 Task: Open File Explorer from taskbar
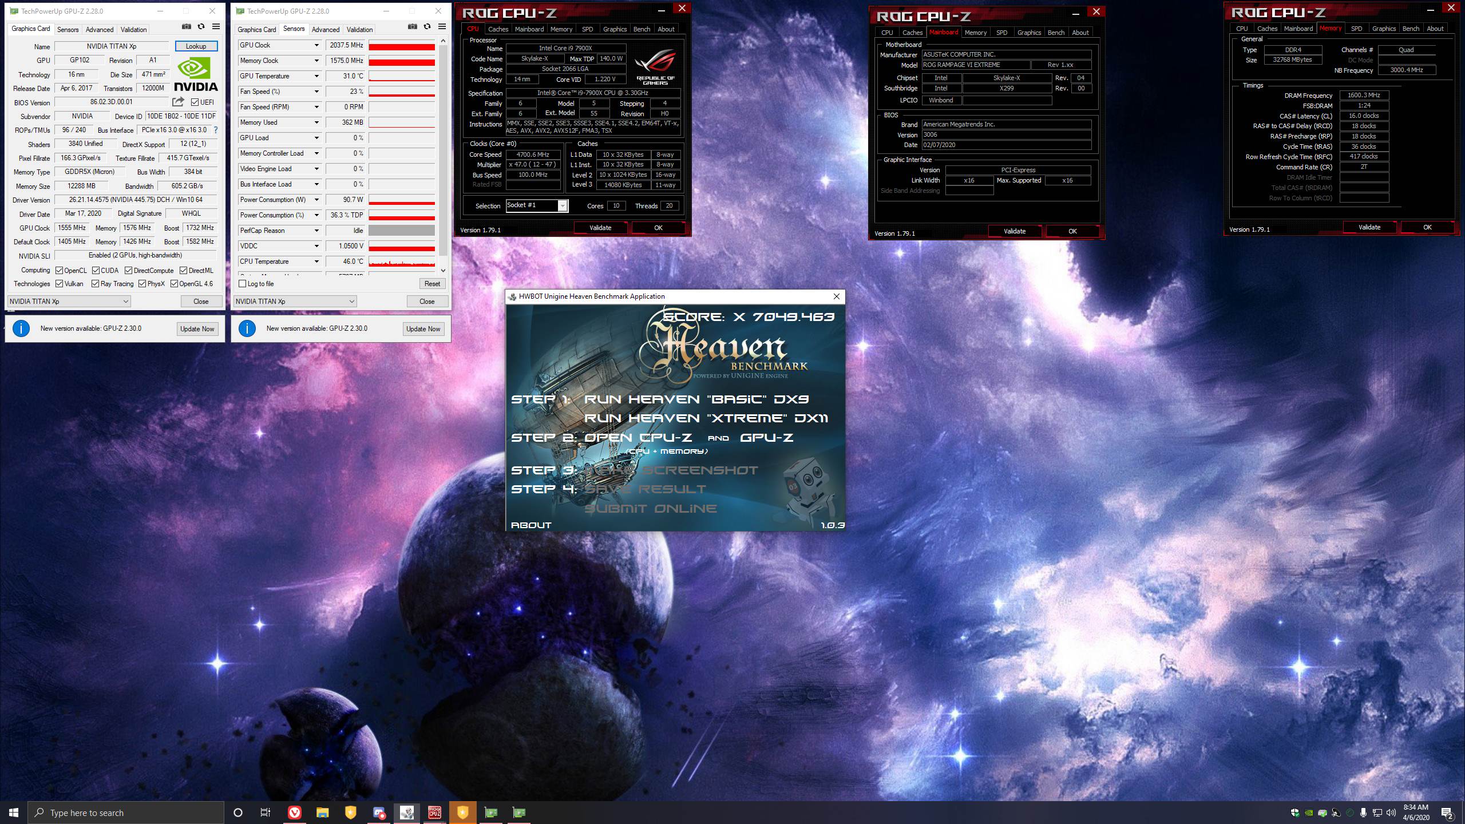322,813
